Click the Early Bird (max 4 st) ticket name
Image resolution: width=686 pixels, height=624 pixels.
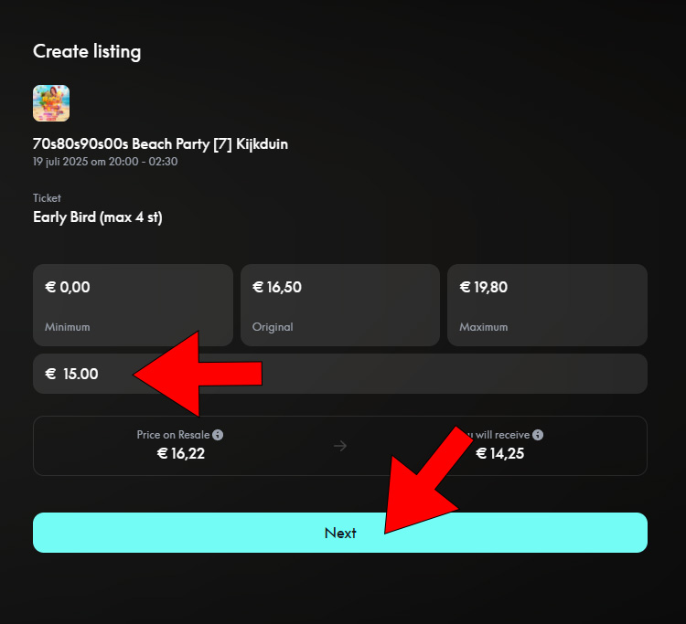[x=98, y=217]
